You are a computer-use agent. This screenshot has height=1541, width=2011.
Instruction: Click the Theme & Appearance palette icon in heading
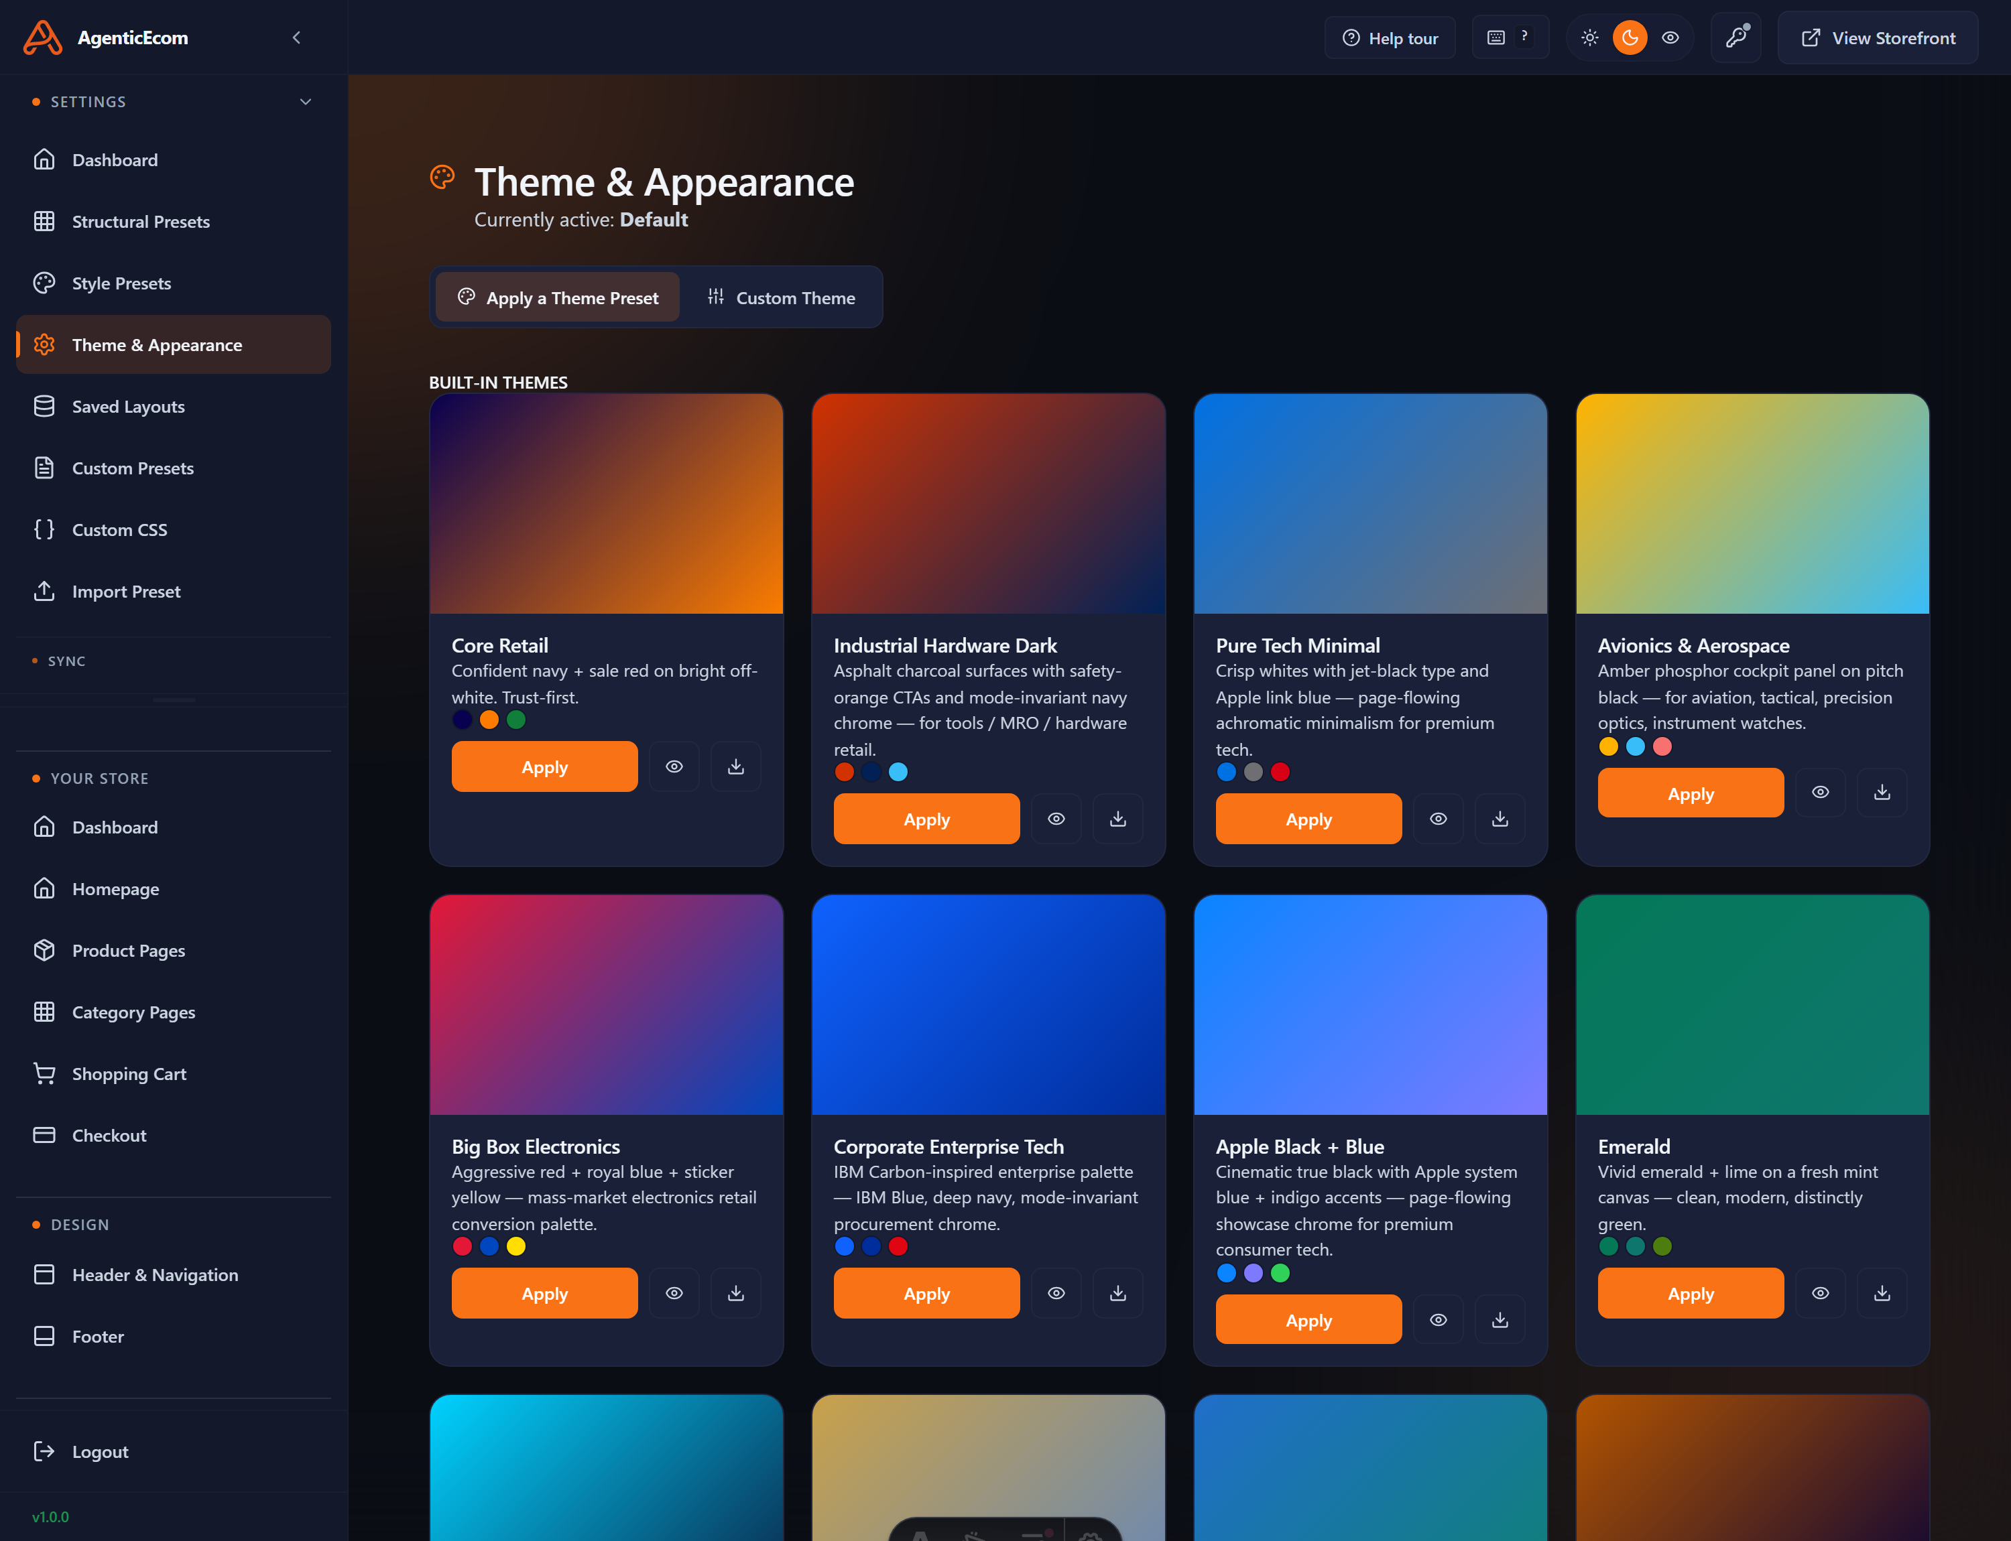(x=442, y=177)
